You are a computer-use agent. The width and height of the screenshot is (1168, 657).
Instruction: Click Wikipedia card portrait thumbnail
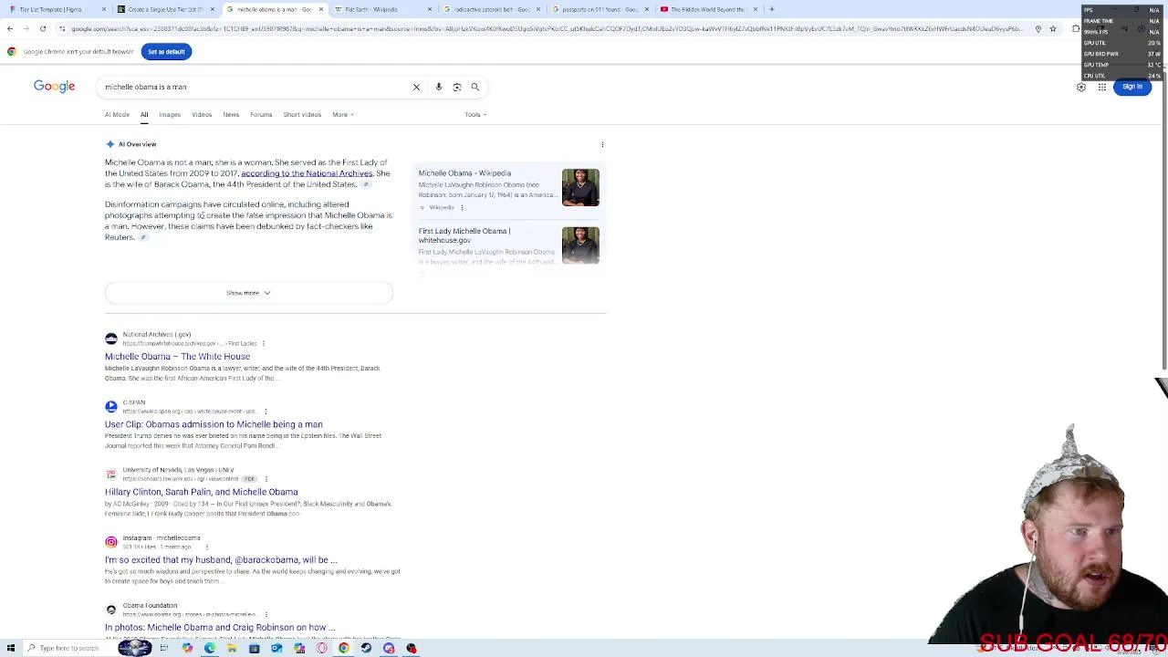tap(580, 187)
